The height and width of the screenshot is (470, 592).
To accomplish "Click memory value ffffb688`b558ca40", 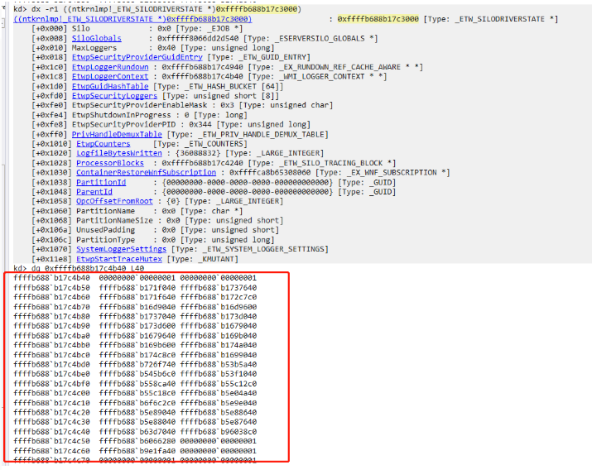I will pos(137,383).
